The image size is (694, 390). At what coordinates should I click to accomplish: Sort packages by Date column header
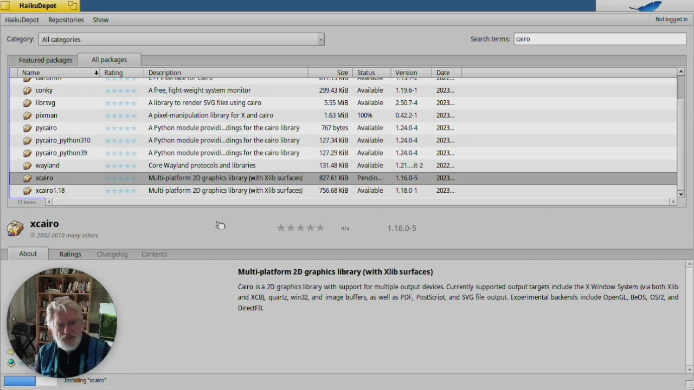pyautogui.click(x=446, y=73)
